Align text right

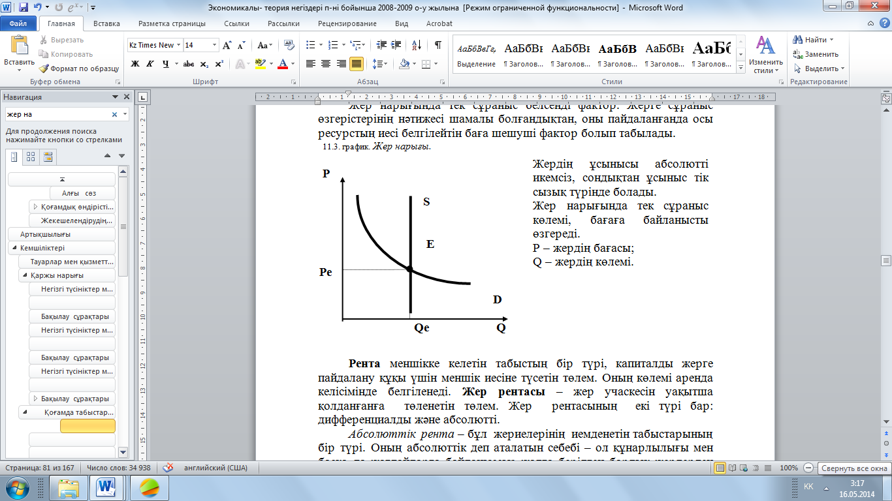(342, 64)
